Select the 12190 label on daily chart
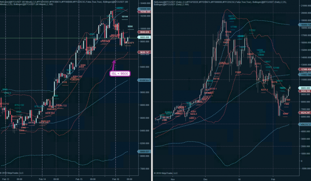 coord(276,68)
